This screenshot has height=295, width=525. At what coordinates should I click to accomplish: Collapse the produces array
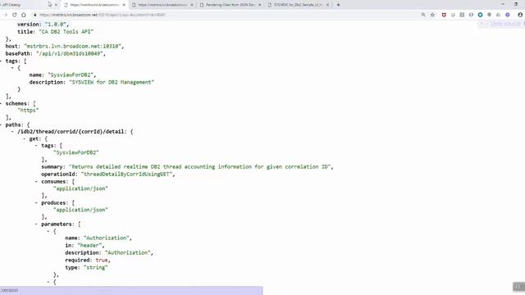click(x=36, y=202)
